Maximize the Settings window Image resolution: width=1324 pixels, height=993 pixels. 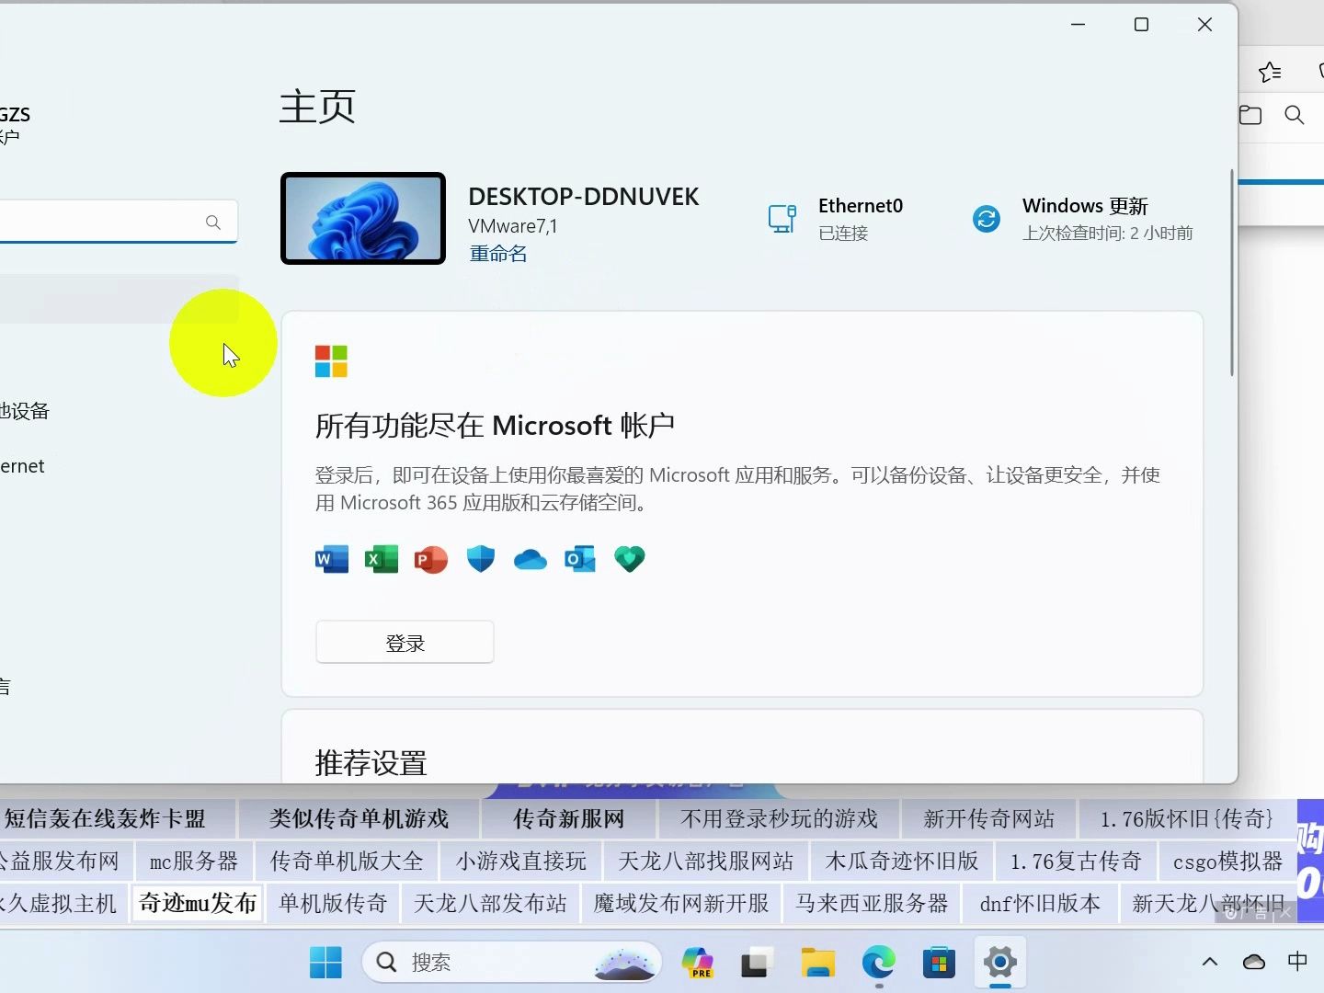click(x=1141, y=25)
